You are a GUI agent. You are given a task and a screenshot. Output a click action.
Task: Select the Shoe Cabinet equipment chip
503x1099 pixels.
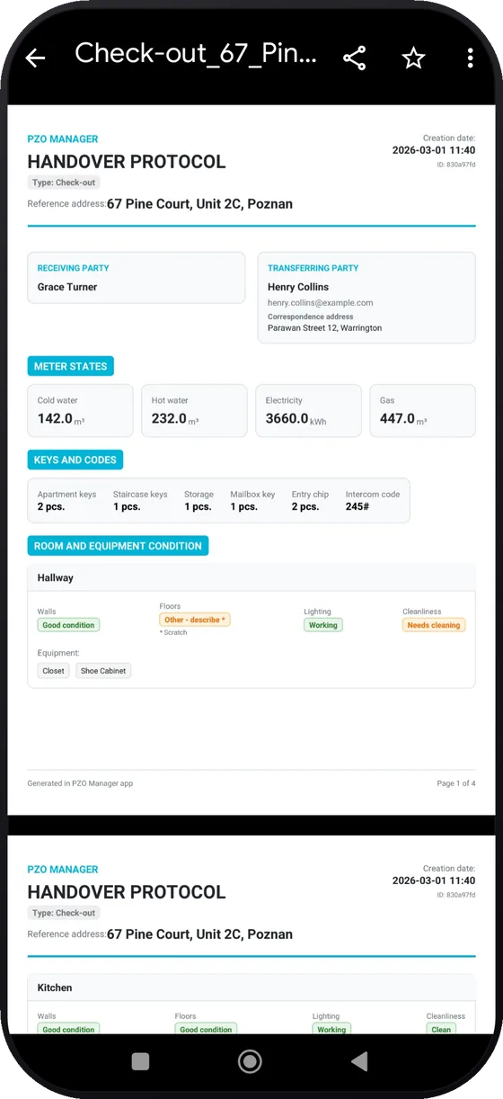pyautogui.click(x=103, y=671)
